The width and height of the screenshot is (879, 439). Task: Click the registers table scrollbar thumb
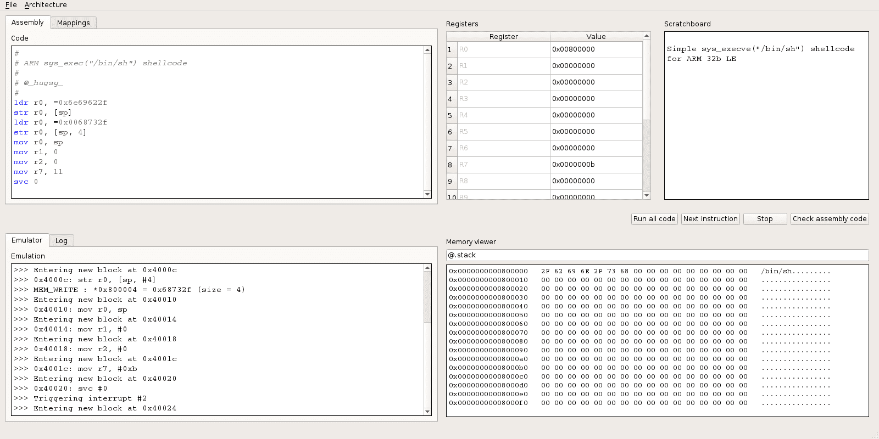click(647, 80)
